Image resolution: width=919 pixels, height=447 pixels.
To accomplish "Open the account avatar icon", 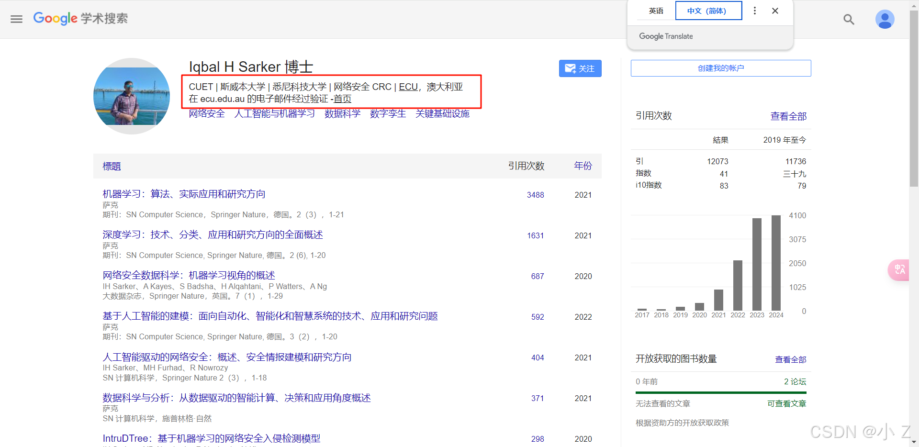I will (x=885, y=19).
